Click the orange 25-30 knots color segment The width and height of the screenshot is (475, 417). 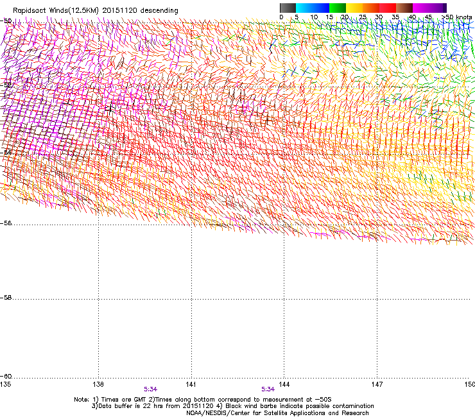pyautogui.click(x=371, y=8)
